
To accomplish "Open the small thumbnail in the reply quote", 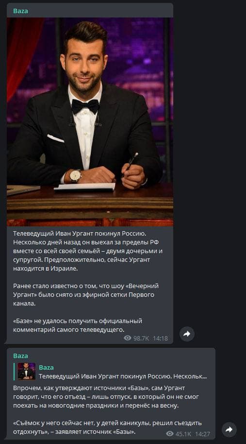I will (27, 371).
